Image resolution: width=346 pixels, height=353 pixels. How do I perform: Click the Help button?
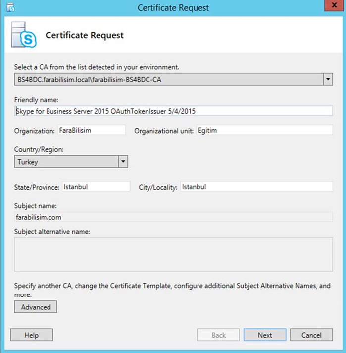[x=32, y=335]
